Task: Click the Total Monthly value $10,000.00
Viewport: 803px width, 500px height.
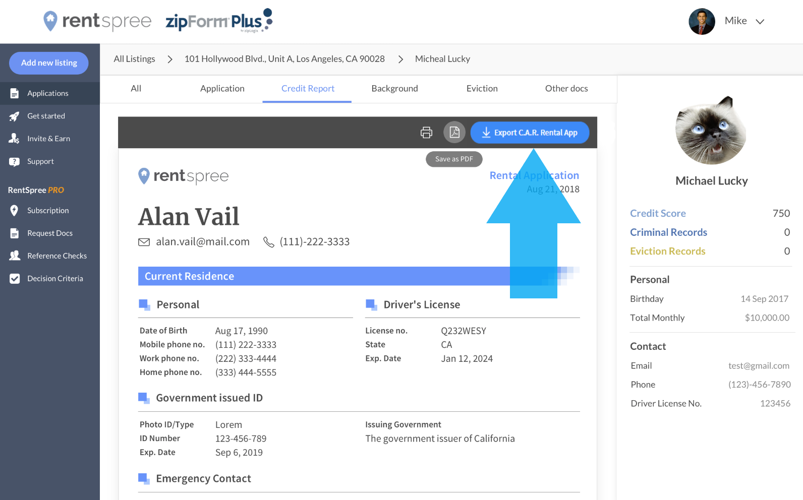Action: pyautogui.click(x=767, y=318)
